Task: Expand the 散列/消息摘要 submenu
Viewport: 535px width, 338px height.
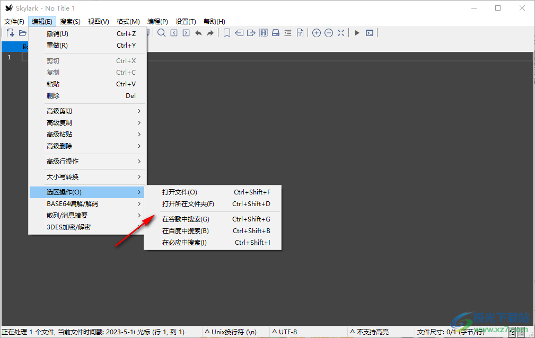Action: (x=87, y=215)
